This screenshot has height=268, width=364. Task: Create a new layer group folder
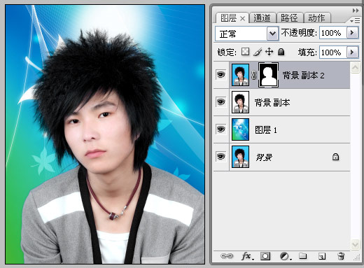pos(302,256)
